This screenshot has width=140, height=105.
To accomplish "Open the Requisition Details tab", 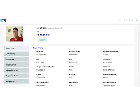I will tap(17, 76).
